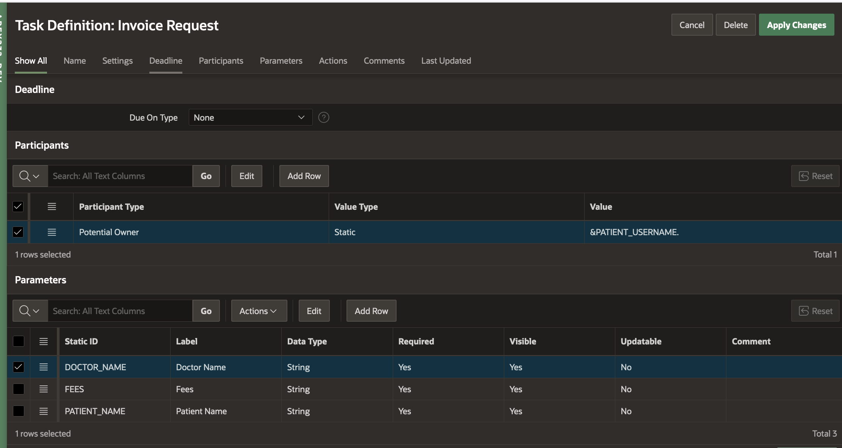Click the Apply Changes button
842x448 pixels.
click(x=796, y=25)
